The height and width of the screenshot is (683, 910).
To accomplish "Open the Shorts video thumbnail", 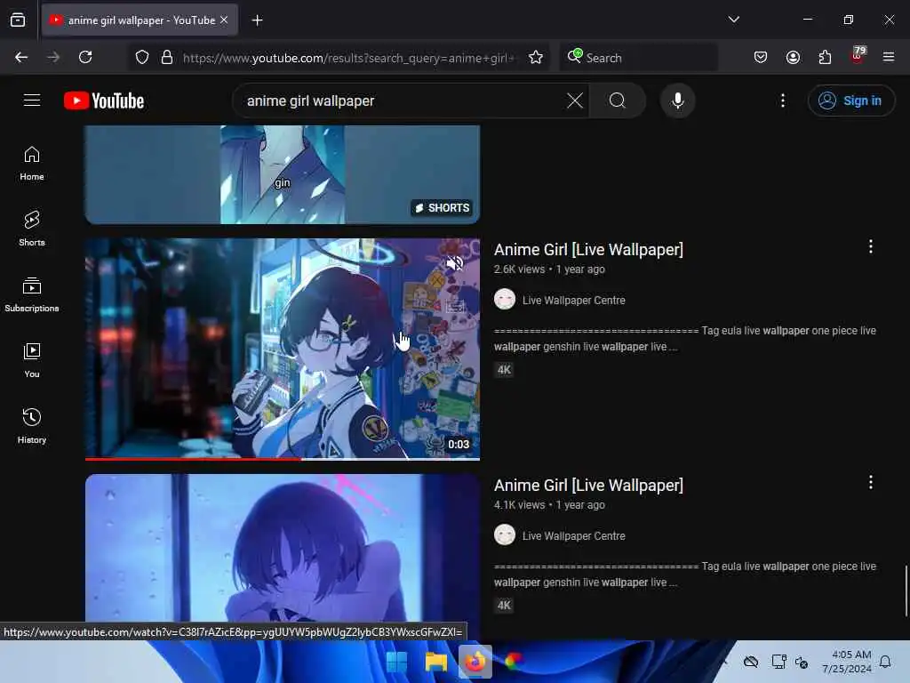I will [x=282, y=174].
